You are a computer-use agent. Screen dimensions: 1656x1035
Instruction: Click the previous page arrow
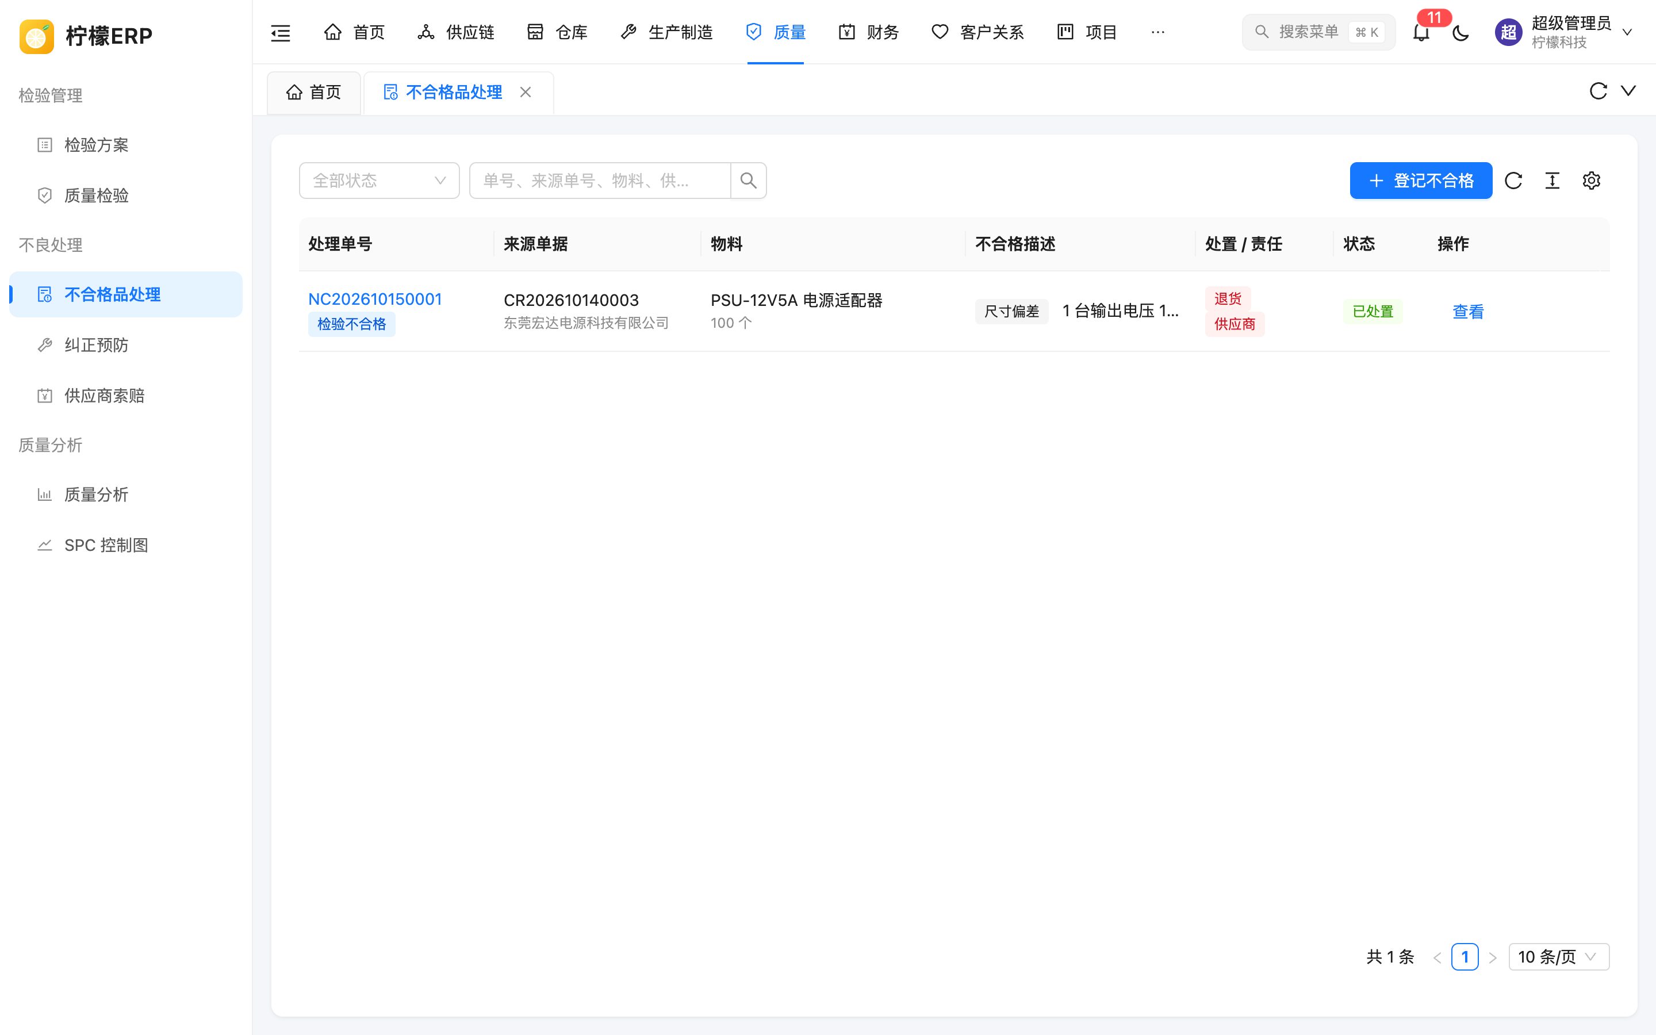(x=1437, y=957)
